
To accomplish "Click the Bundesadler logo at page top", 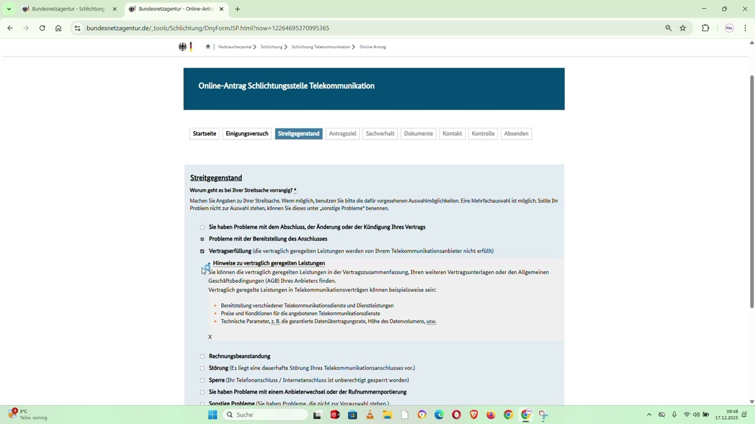I will click(185, 47).
